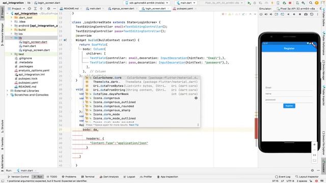
Task: Select ColorScheme.dark completion suggestion
Action: tap(142, 78)
